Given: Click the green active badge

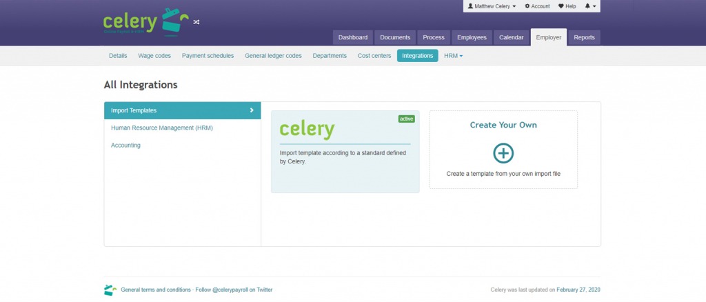Looking at the screenshot, I should 406,119.
